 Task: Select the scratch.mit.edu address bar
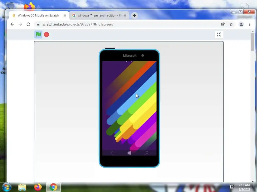pos(127,24)
